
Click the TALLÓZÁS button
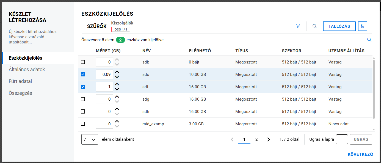(339, 26)
